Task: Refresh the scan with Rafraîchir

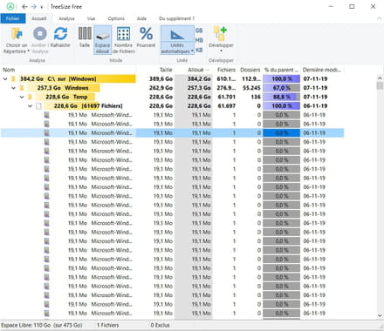Action: click(60, 37)
